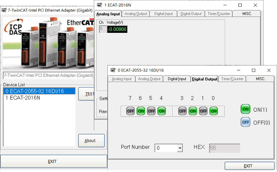Open MISC. tab in ECAT-2016N window
This screenshot has width=277, height=172.
[247, 14]
